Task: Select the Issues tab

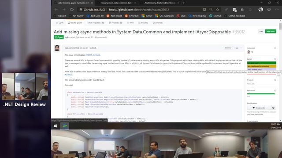Action: [74, 23]
